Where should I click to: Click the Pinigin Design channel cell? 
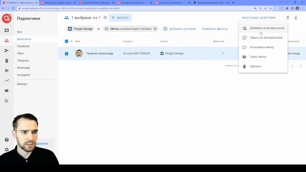172,54
